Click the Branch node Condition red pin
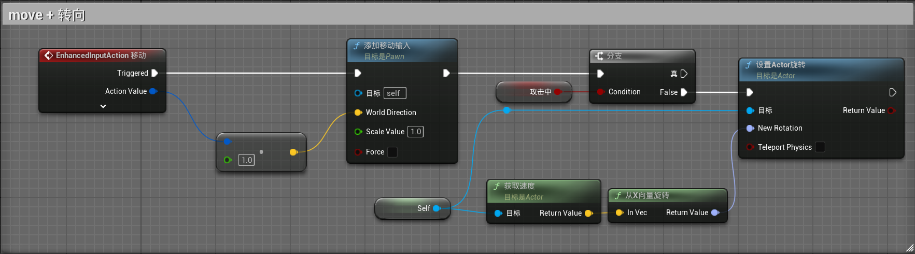Viewport: 915px width, 254px height. click(x=600, y=92)
